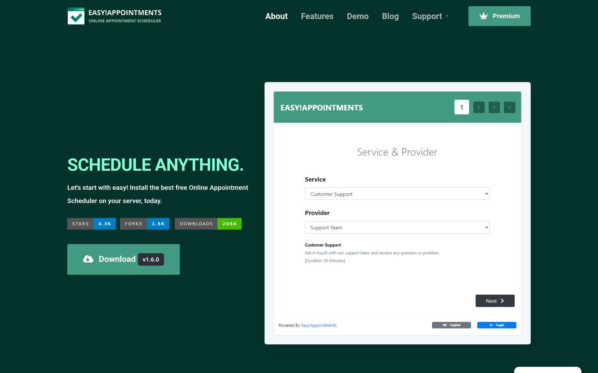Click the crown icon in Premium button
This screenshot has width=598, height=373.
click(x=483, y=16)
